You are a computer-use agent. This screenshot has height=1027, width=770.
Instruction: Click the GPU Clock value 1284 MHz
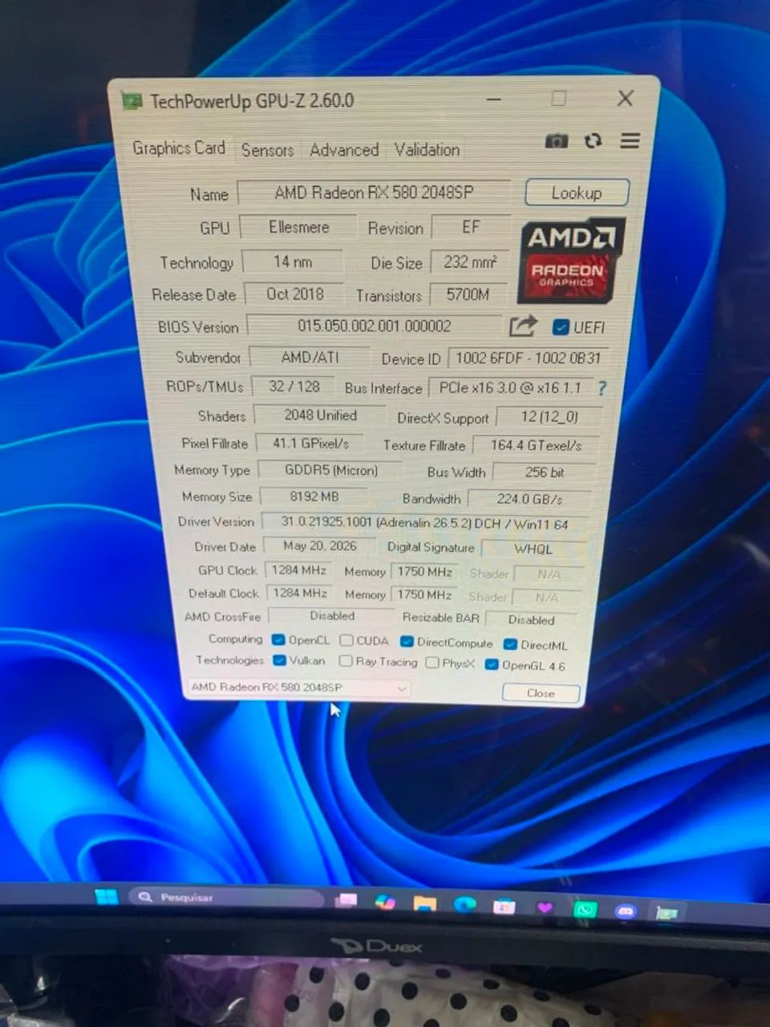tap(299, 570)
